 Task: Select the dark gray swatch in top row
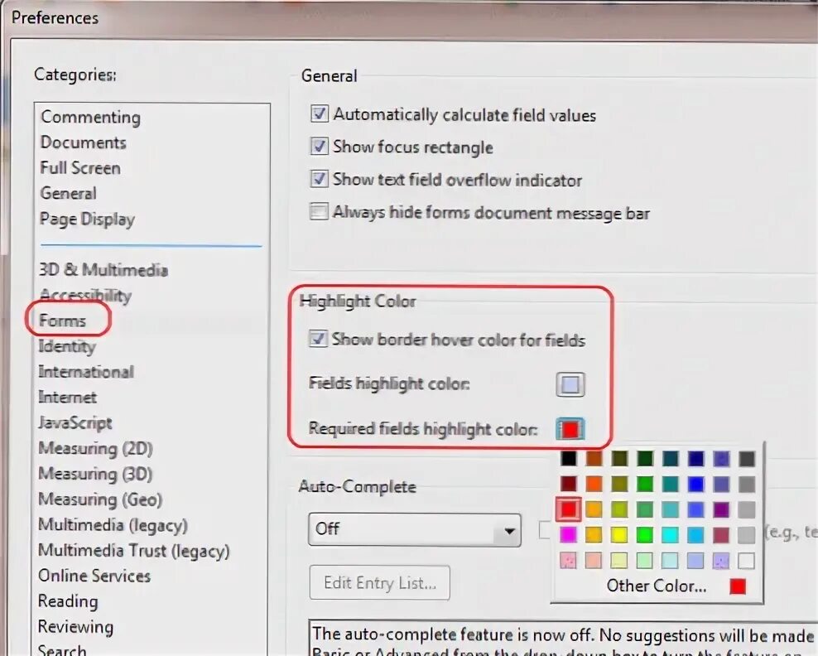747,458
